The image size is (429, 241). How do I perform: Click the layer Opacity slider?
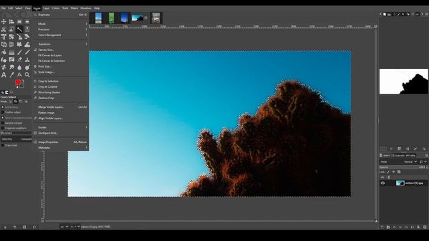(403, 167)
